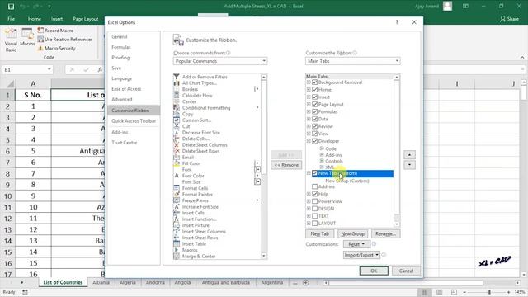Select Delete Sheet Columns command
Image resolution: width=528 pixels, height=297 pixels.
[x=205, y=145]
